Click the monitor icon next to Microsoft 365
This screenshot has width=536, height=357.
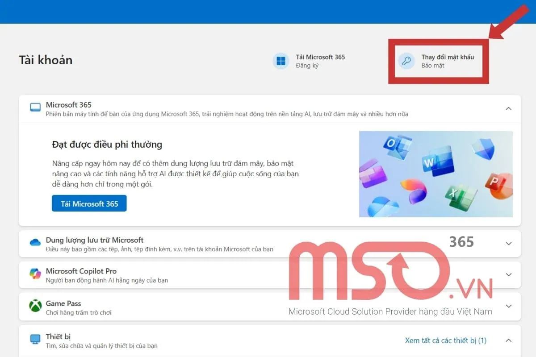click(x=35, y=108)
